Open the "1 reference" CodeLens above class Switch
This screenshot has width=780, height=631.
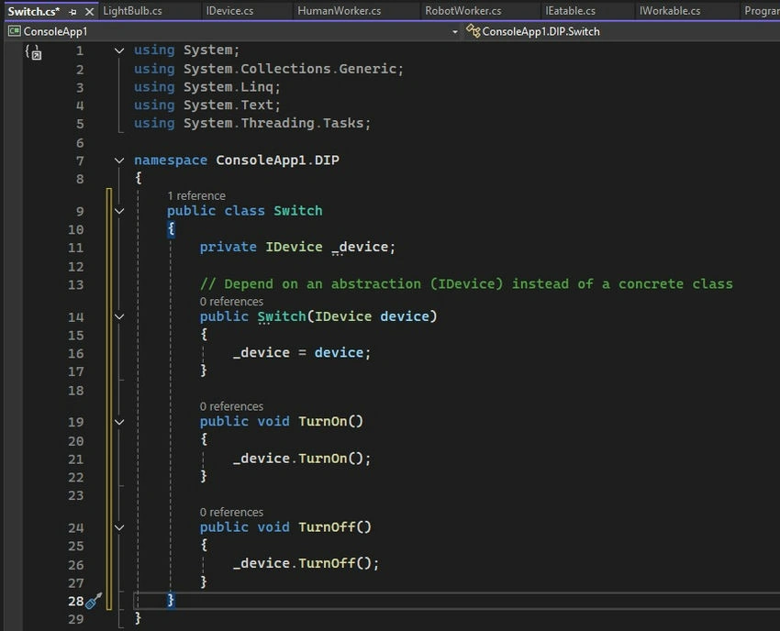(196, 196)
